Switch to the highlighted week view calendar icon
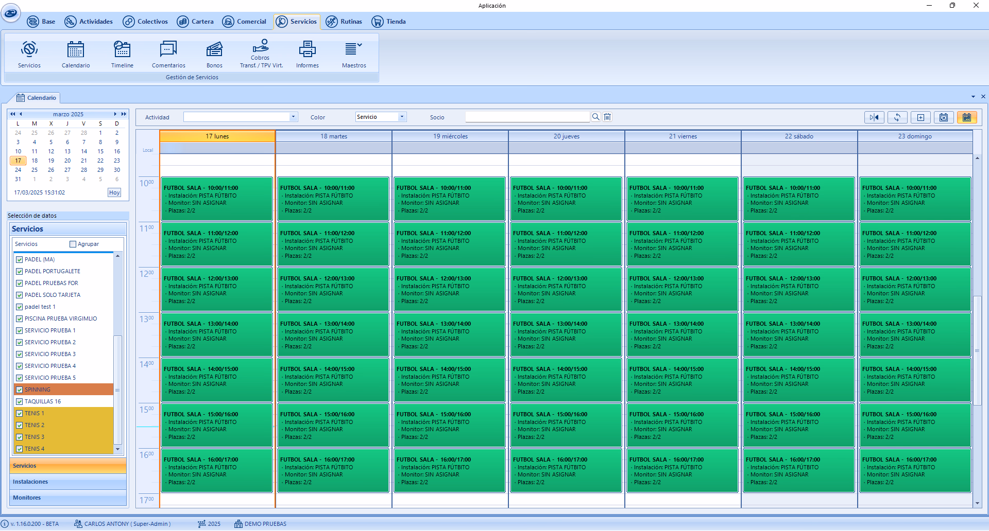Image resolution: width=989 pixels, height=531 pixels. [967, 117]
